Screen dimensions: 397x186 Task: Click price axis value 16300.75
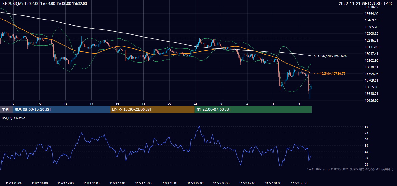tap(372, 33)
